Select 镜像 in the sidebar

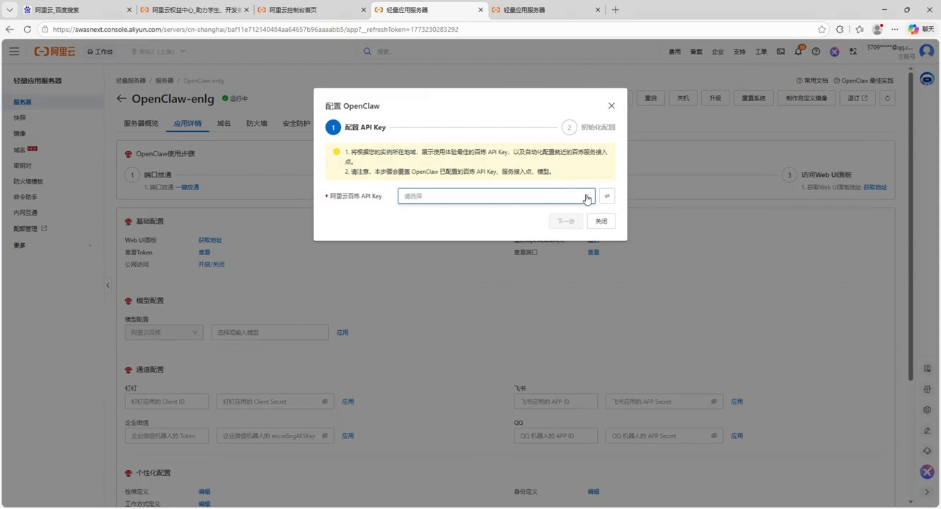[20, 133]
